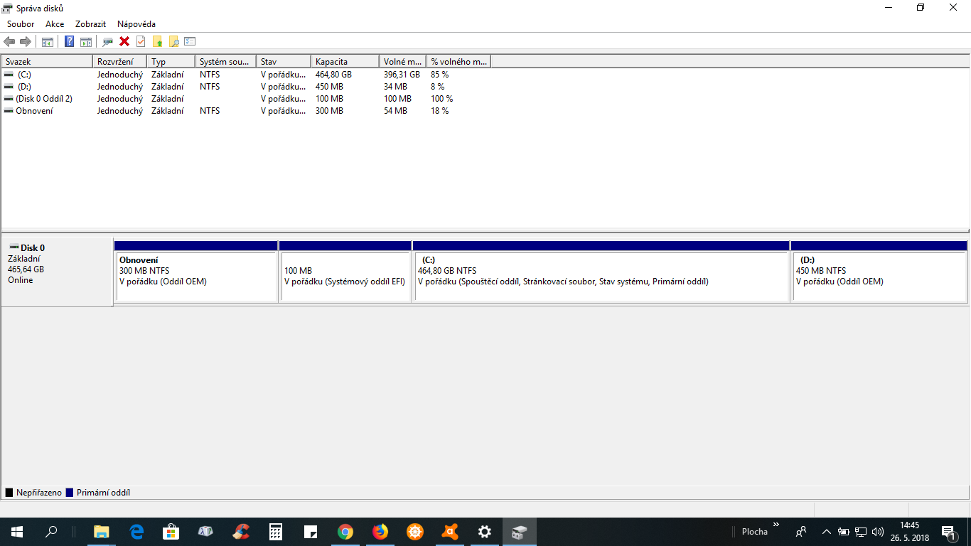Toggle the action pane toolbar icon
Screen dimensions: 971x546
pos(86,41)
